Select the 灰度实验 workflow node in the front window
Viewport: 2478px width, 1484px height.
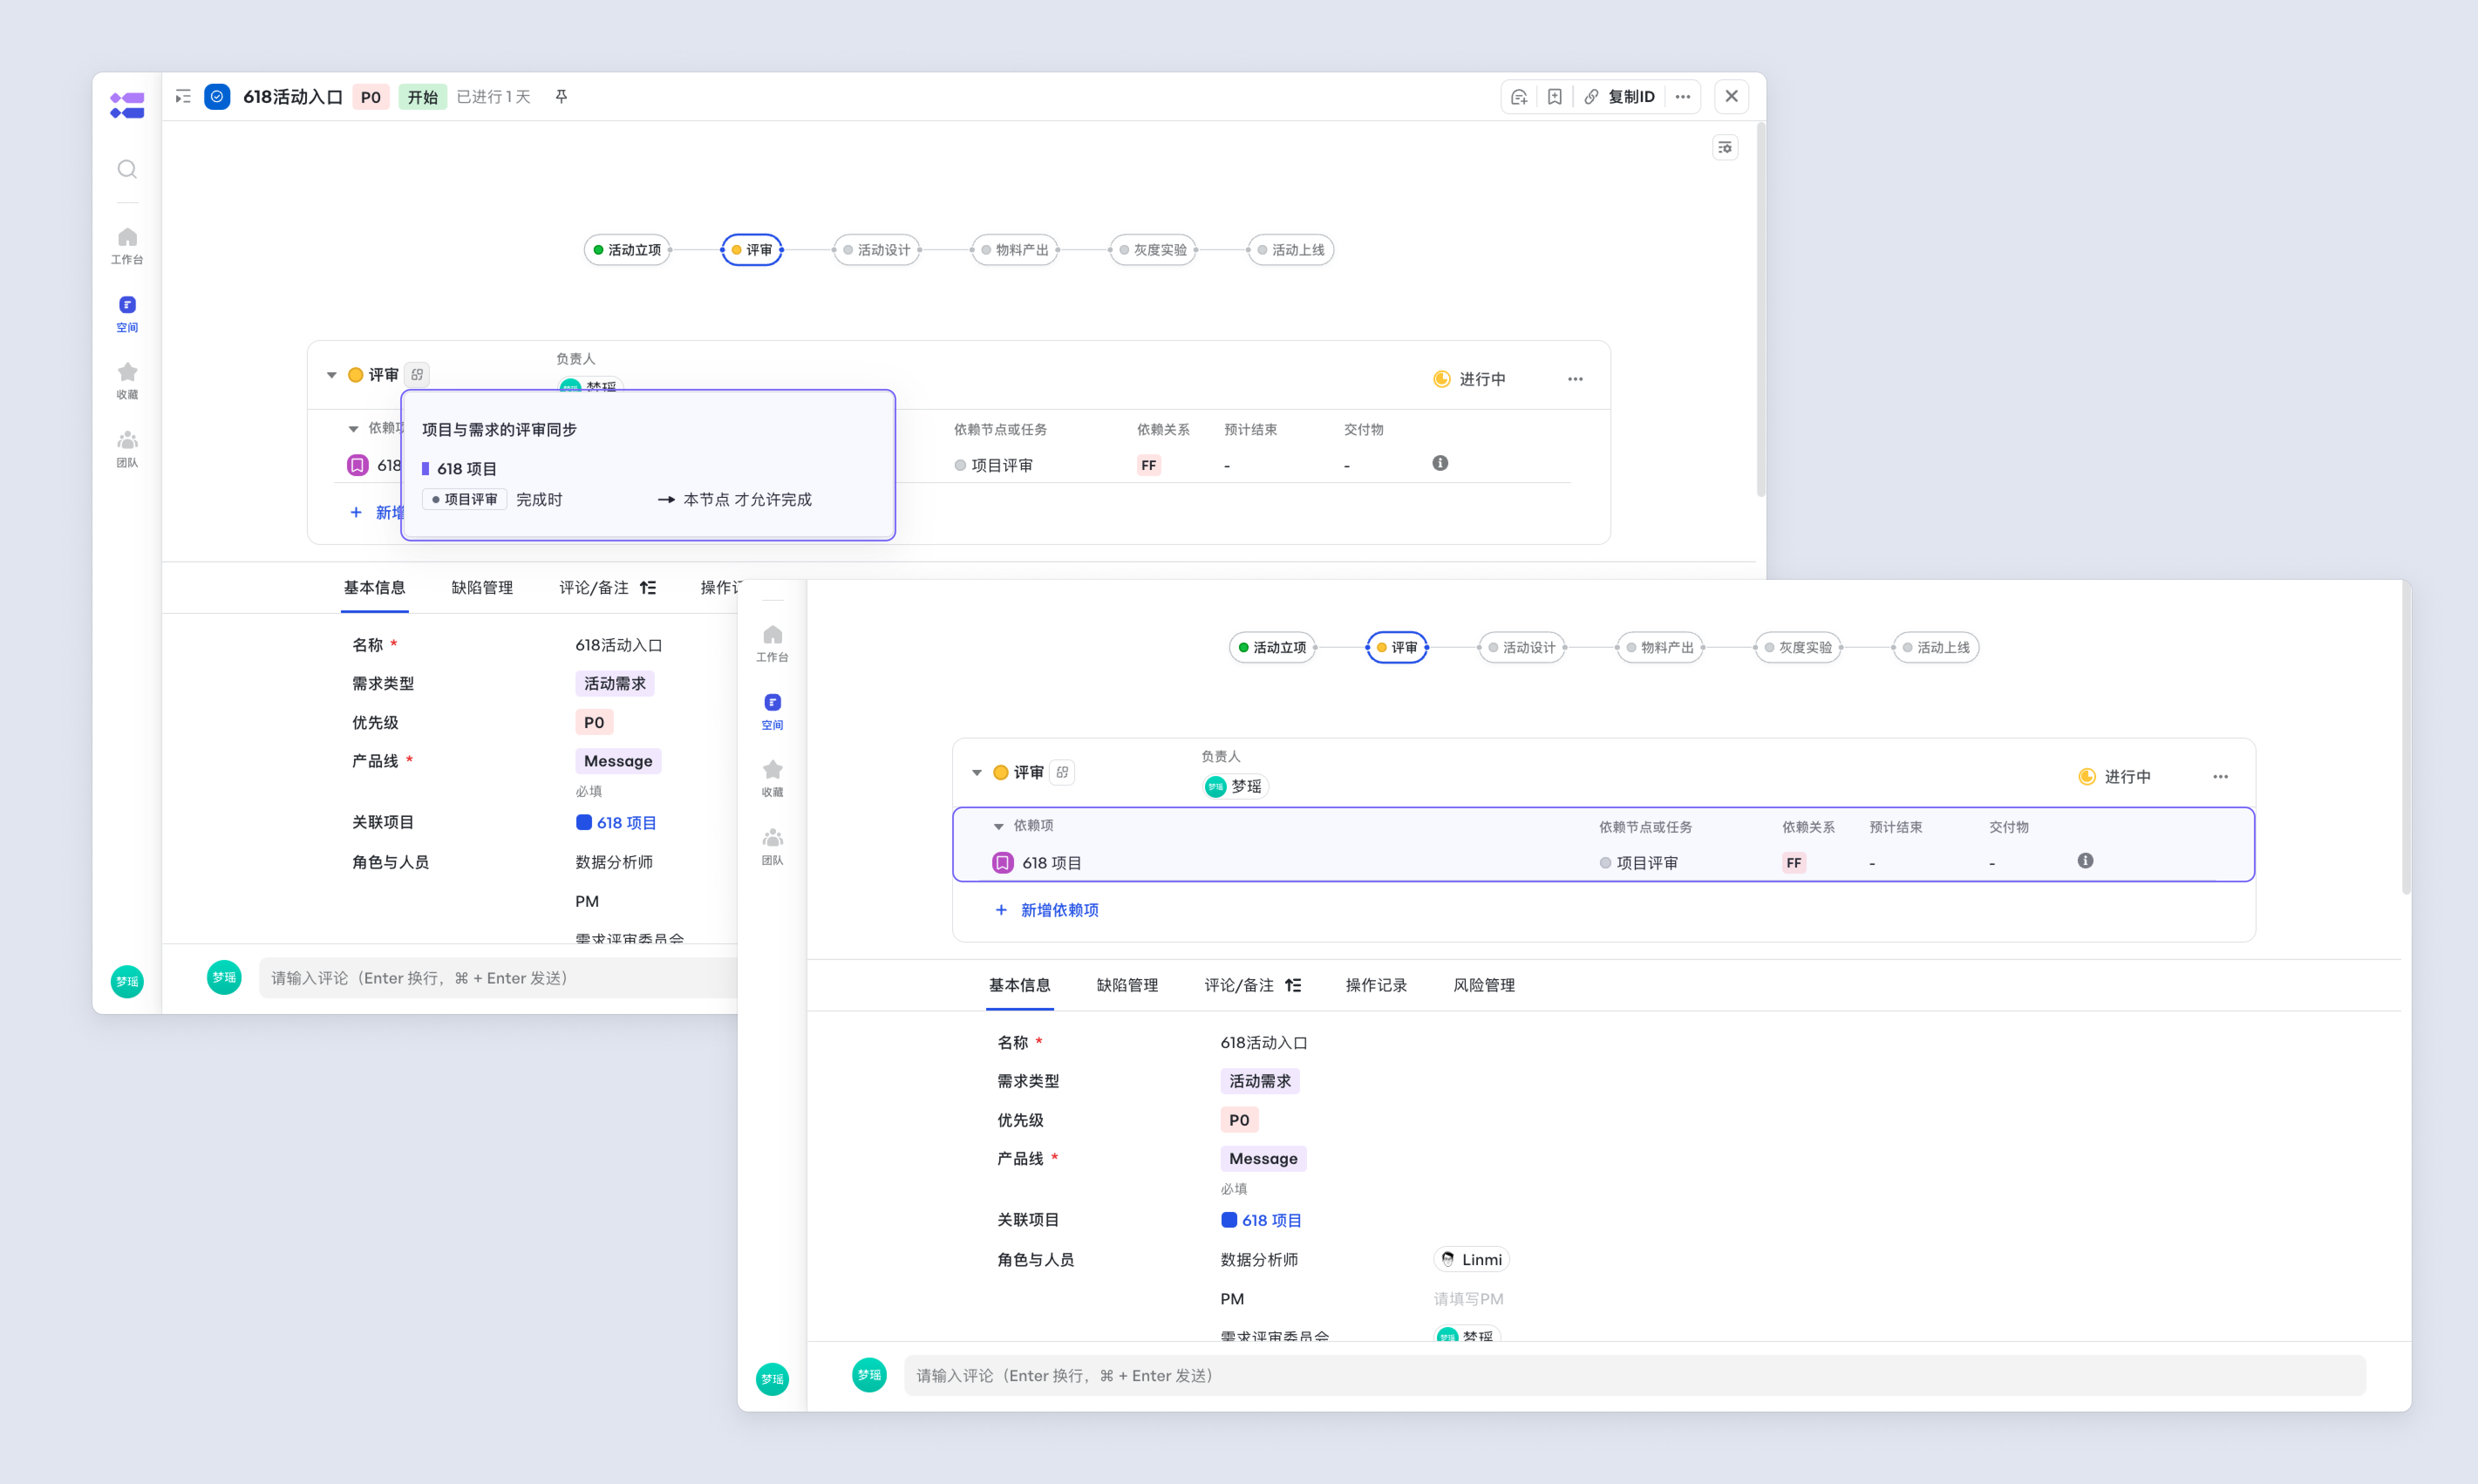pyautogui.click(x=1798, y=648)
